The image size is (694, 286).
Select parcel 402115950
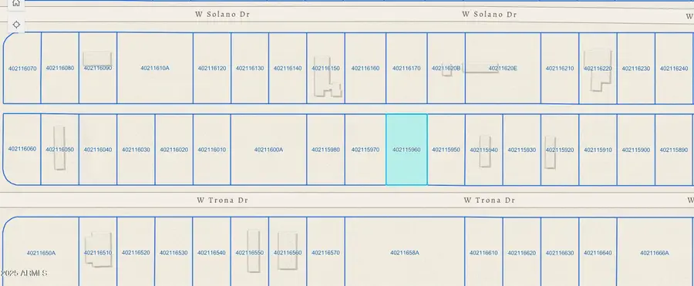click(446, 150)
